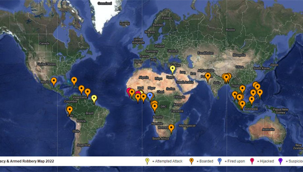This screenshot has width=303, height=172.
Task: Click the Suspicious purple legend pin
Action: (280, 161)
